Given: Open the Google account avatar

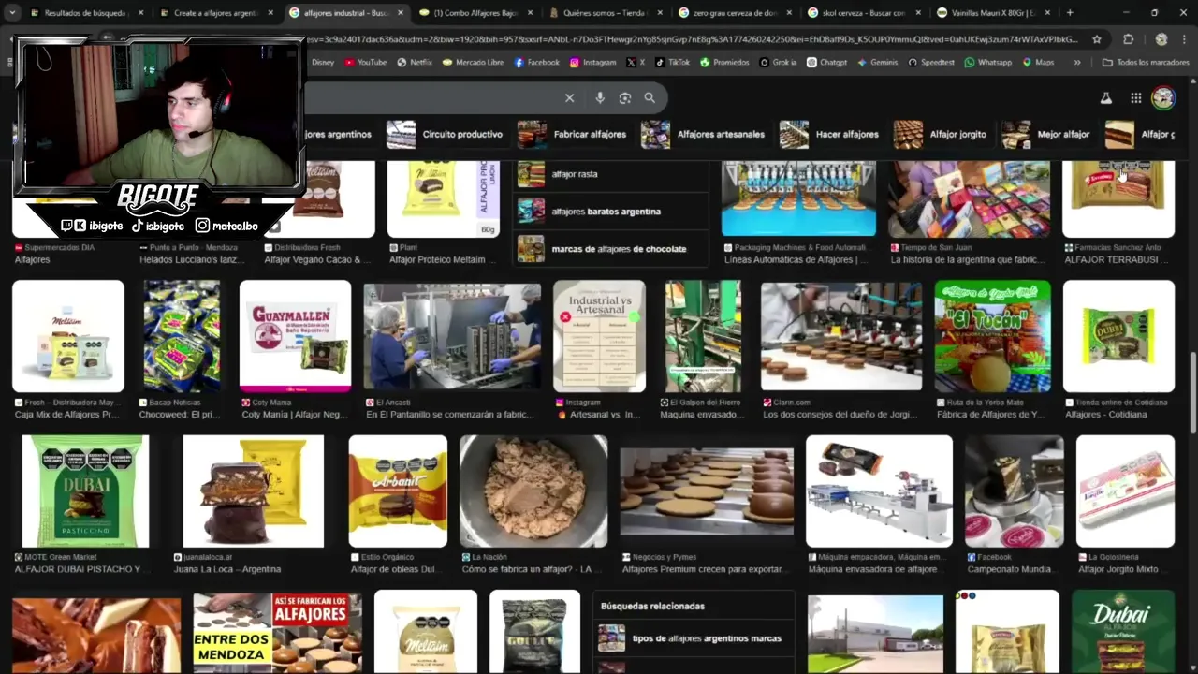Looking at the screenshot, I should tap(1163, 98).
